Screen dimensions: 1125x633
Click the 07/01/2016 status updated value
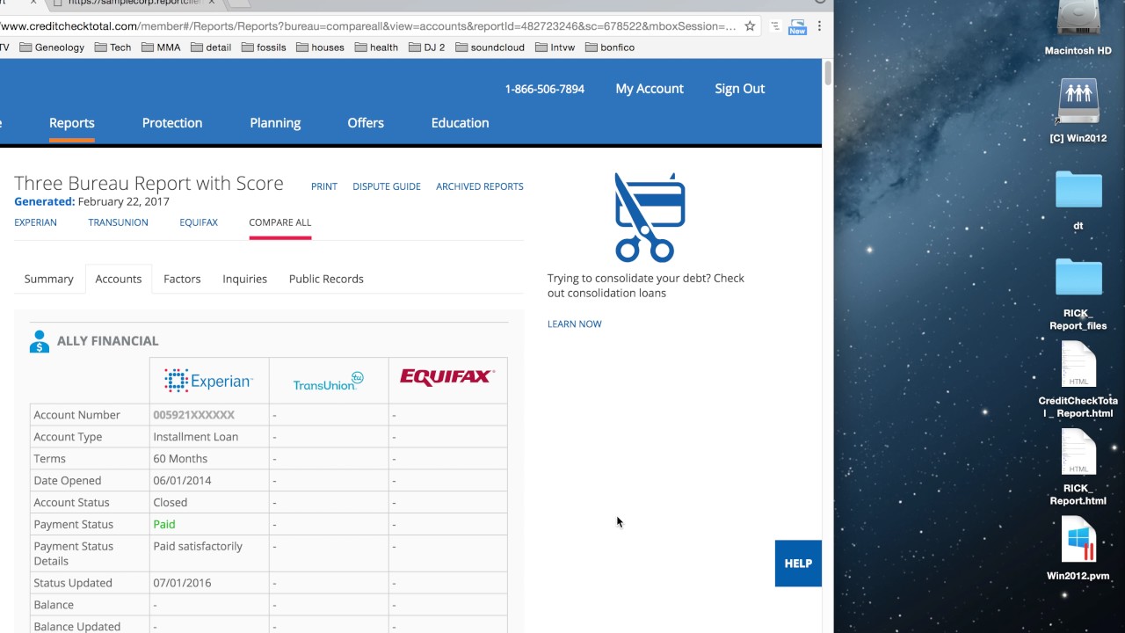pyautogui.click(x=182, y=583)
